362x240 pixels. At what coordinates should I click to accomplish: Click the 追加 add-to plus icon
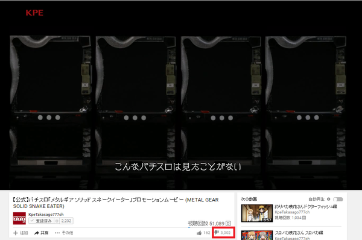pyautogui.click(x=16, y=233)
